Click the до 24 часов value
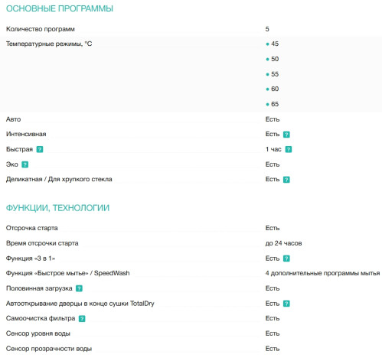382x361 pixels. pyautogui.click(x=283, y=243)
